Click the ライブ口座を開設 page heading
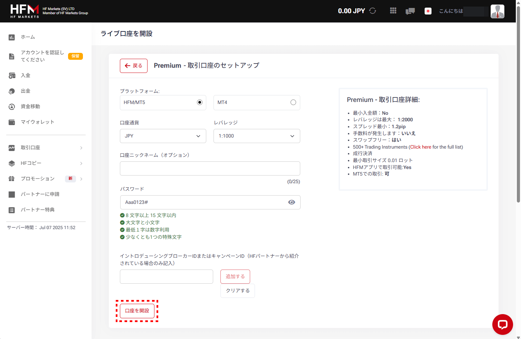Screen dimensions: 521x339 [x=126, y=34]
